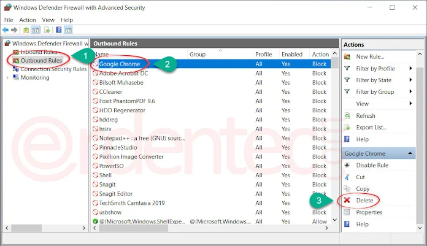Click the red X Delete icon

347,200
